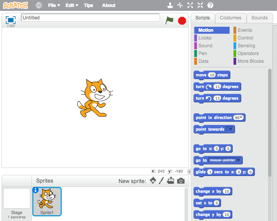Screen dimensions: 277x221
Task: Choose sprite from library icon
Action: pos(153,181)
